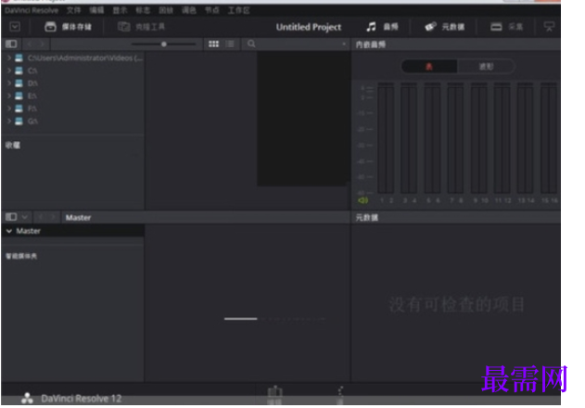Click the 内嵌音频 panel header

(371, 45)
